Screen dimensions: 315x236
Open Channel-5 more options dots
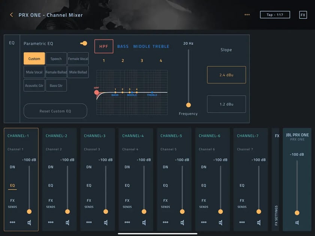166,222
